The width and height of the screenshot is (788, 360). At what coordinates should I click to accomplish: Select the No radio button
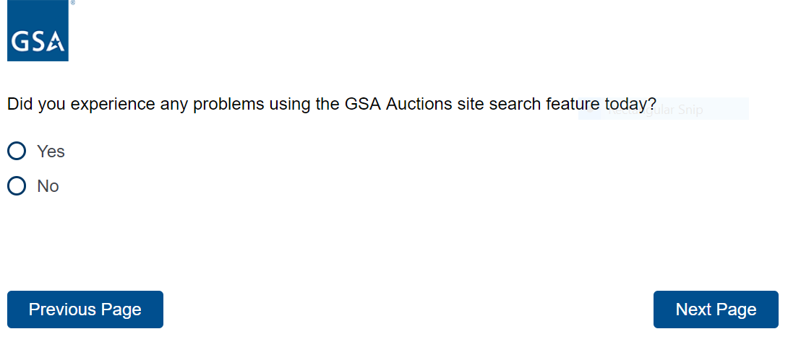coord(17,186)
